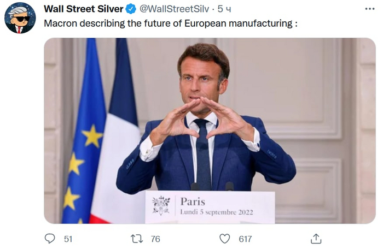The width and height of the screenshot is (383, 249).
Task: Click the @WallStreetSilv handle
Action: click(175, 9)
